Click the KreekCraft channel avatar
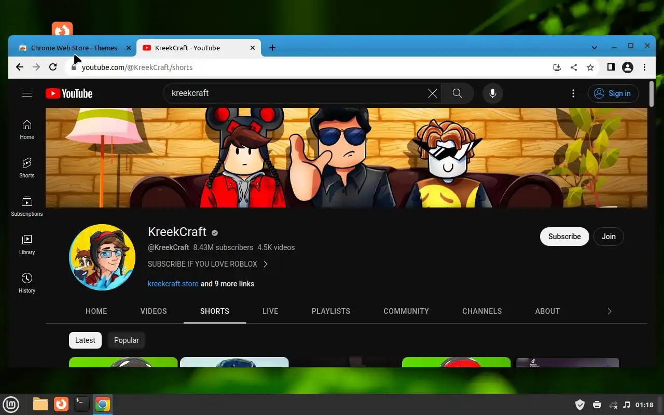Screen dimensions: 664x415 coord(102,257)
